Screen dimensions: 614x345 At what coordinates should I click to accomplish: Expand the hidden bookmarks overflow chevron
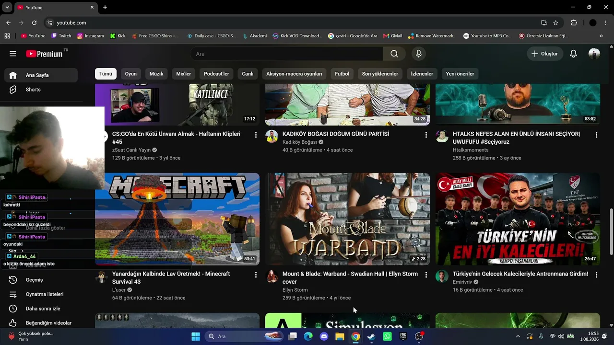coord(601,36)
